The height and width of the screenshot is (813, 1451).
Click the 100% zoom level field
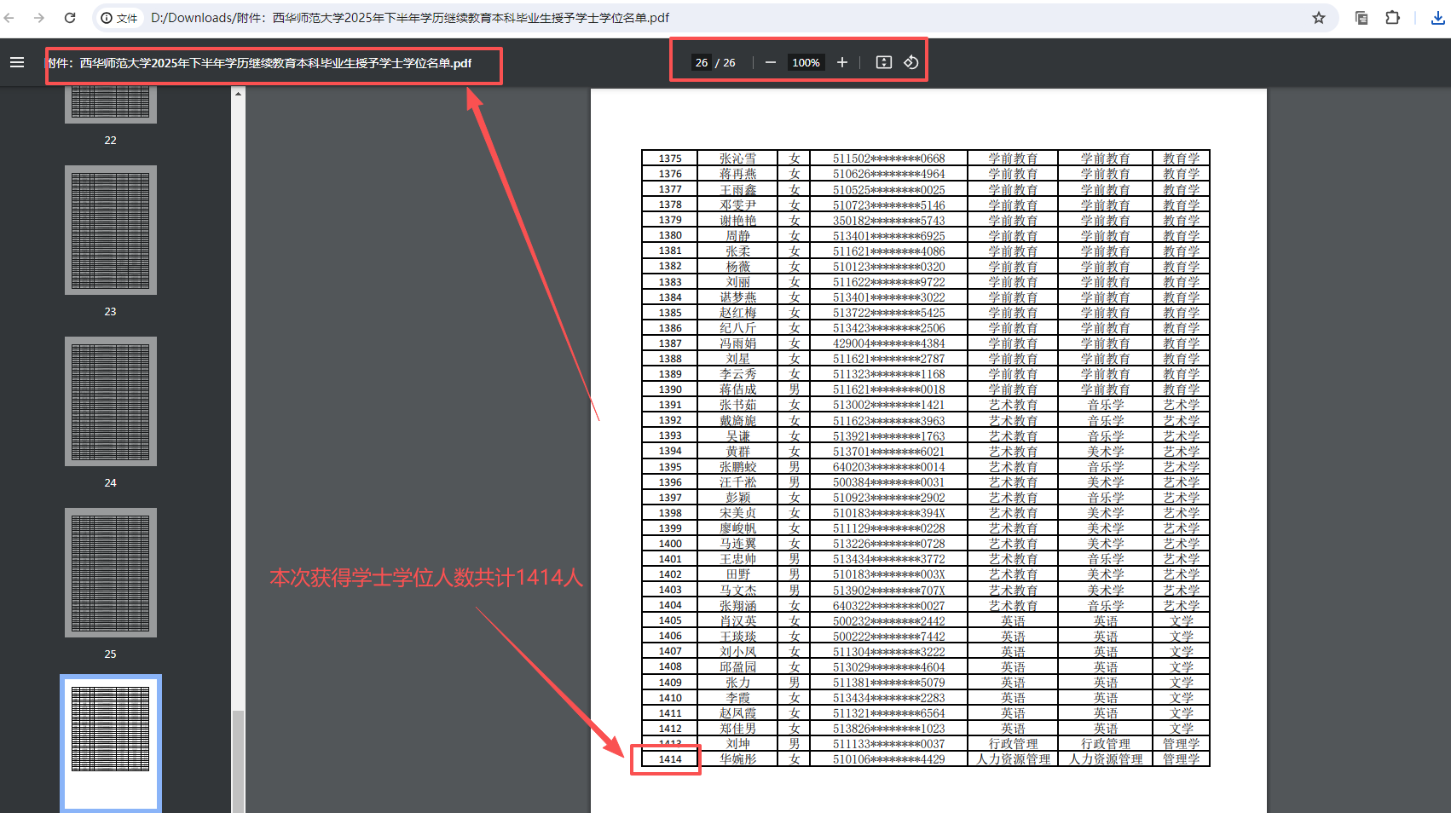[806, 62]
